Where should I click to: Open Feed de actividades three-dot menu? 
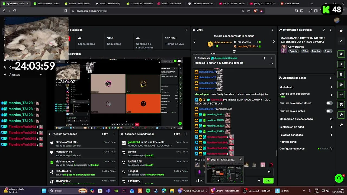click(x=114, y=134)
